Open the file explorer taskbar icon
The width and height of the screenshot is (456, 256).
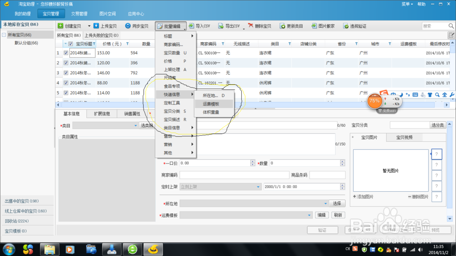[50, 250]
